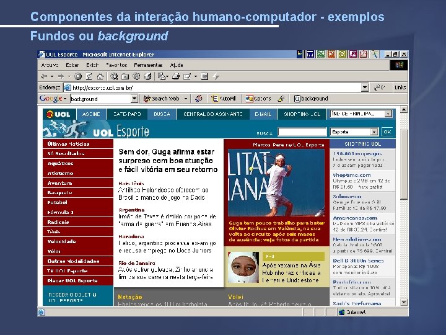The height and width of the screenshot is (335, 446).
Task: Open the Favoritos menu
Action: pyautogui.click(x=116, y=65)
